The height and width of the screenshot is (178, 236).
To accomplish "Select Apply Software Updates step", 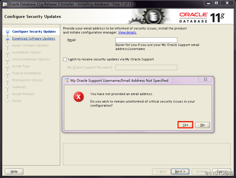I will tap(30, 45).
